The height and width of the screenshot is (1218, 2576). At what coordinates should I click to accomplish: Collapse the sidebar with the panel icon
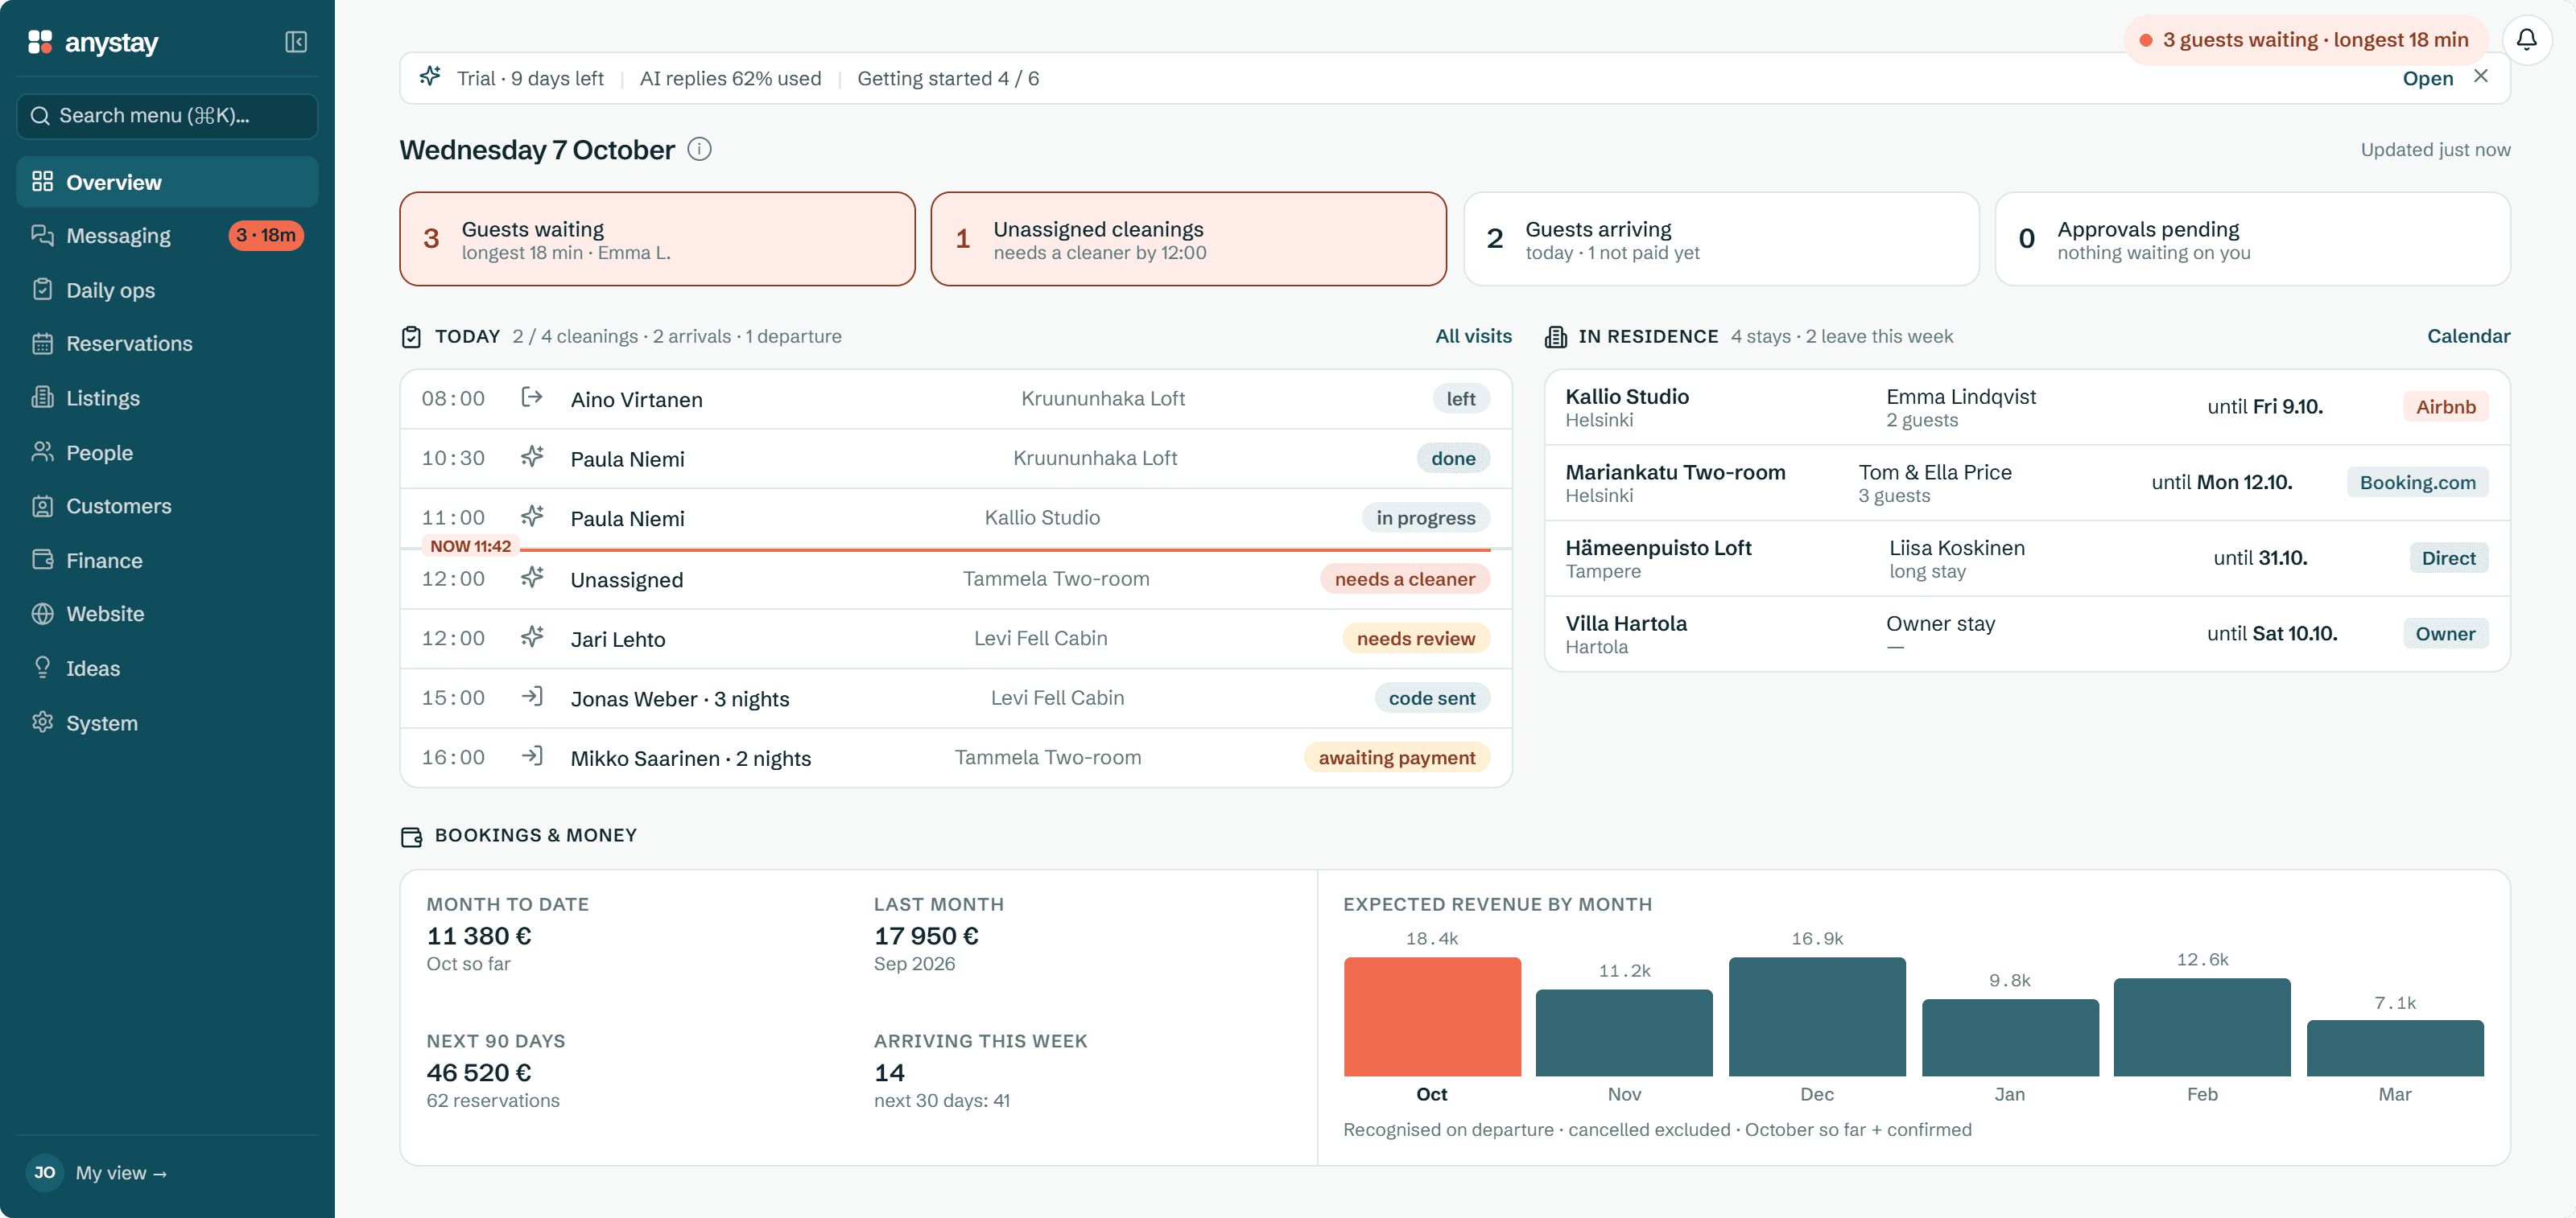pos(296,42)
